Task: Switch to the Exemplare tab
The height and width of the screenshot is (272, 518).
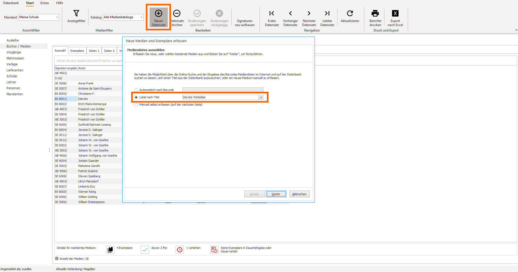Action: coord(77,51)
